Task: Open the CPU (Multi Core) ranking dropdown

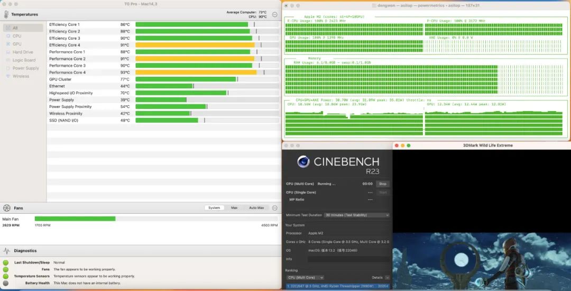Action: point(305,277)
